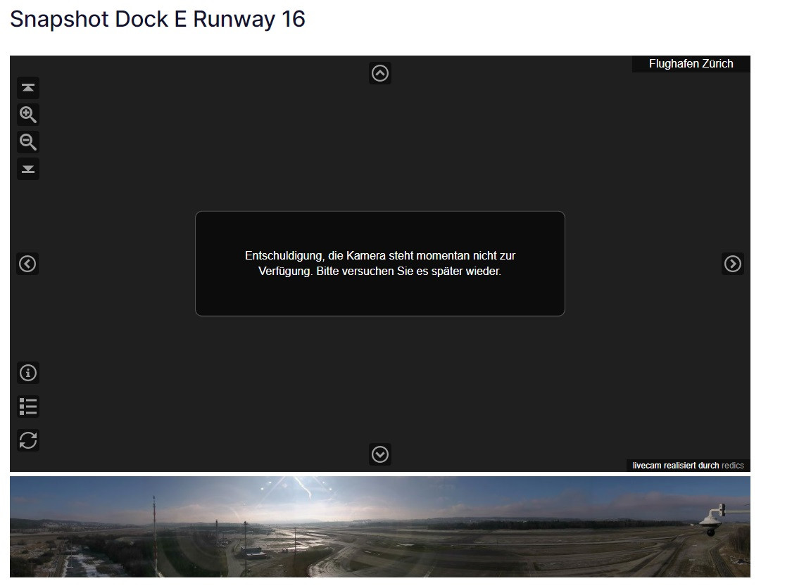Click the Flughafen Zürich label
Screen dimensions: 811x588
tap(691, 64)
